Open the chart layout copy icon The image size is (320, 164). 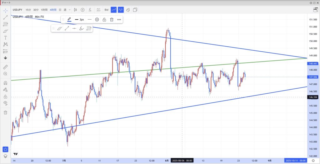pyautogui.click(x=135, y=10)
